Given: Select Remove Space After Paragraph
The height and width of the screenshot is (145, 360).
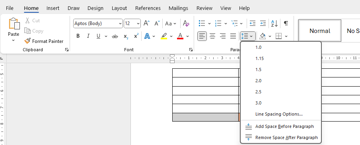Looking at the screenshot, I should [280, 137].
